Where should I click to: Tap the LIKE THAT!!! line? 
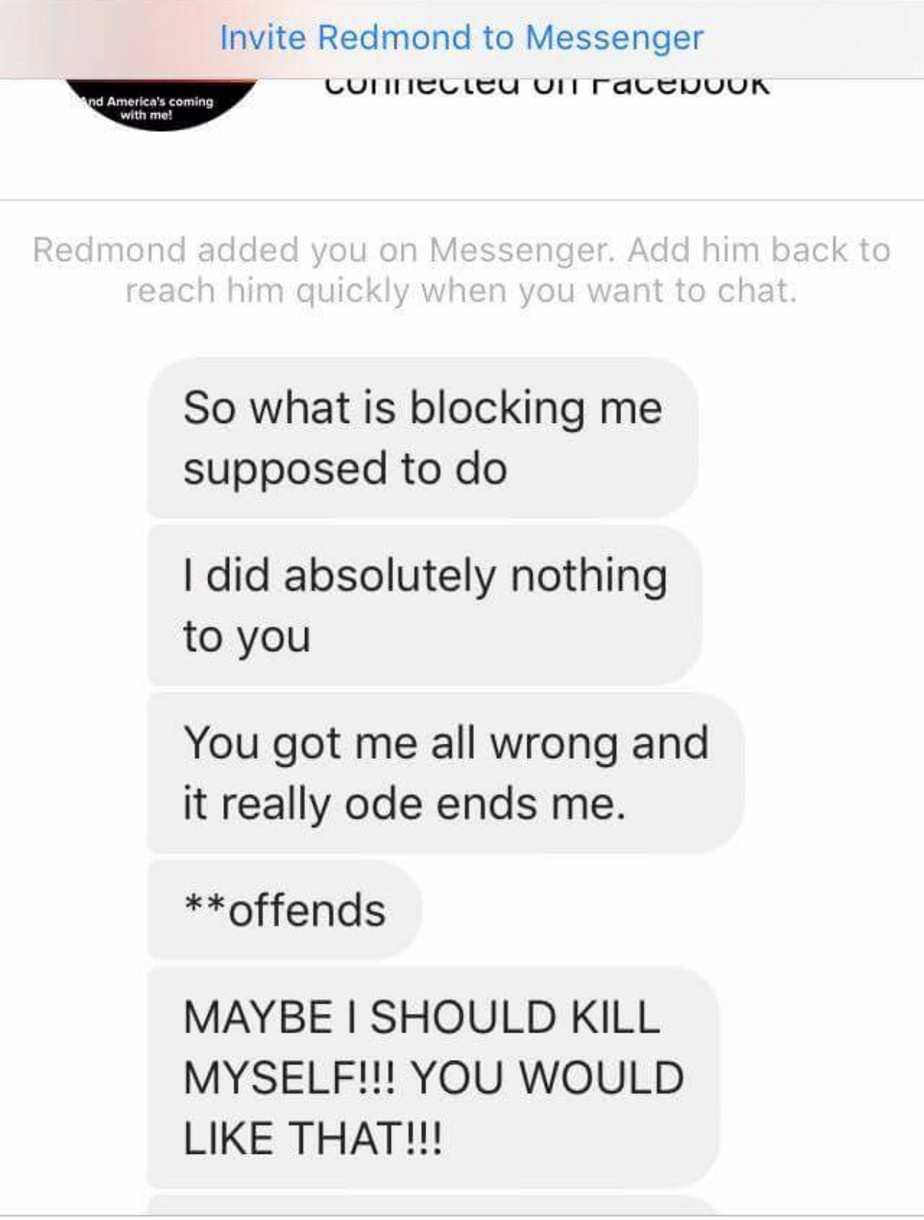click(x=312, y=1139)
